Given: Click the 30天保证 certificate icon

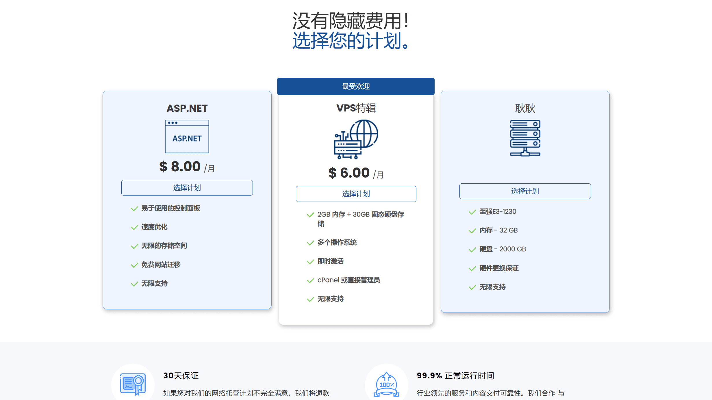Looking at the screenshot, I should (133, 384).
